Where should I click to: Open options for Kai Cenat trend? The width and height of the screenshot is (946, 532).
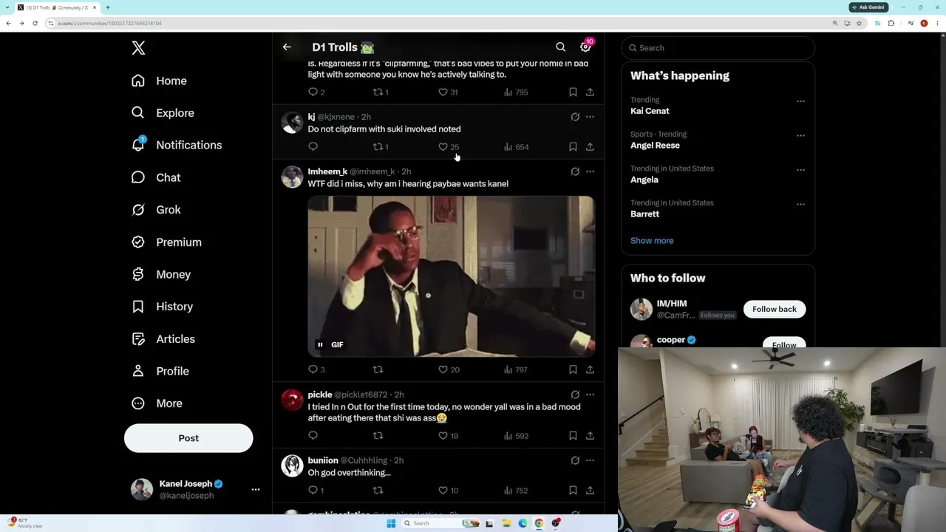pos(800,101)
